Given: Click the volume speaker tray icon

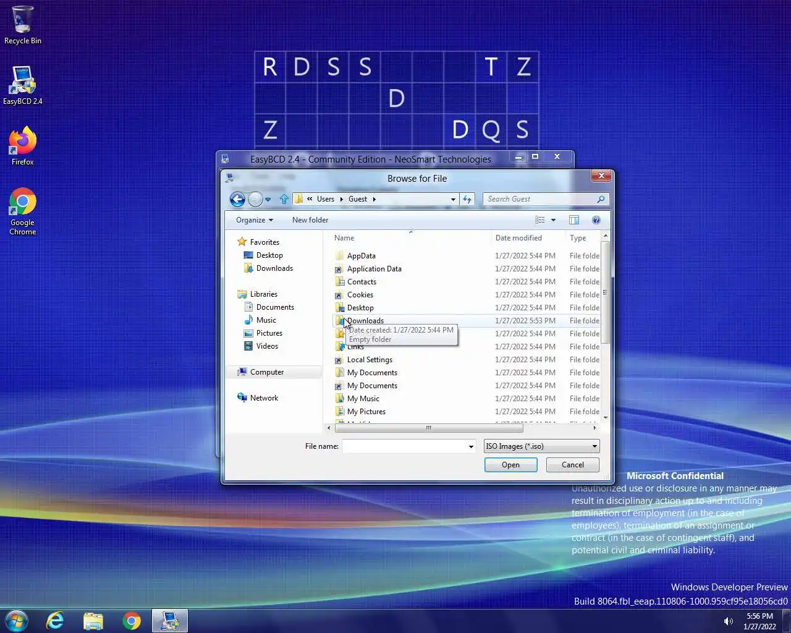Looking at the screenshot, I should [729, 621].
